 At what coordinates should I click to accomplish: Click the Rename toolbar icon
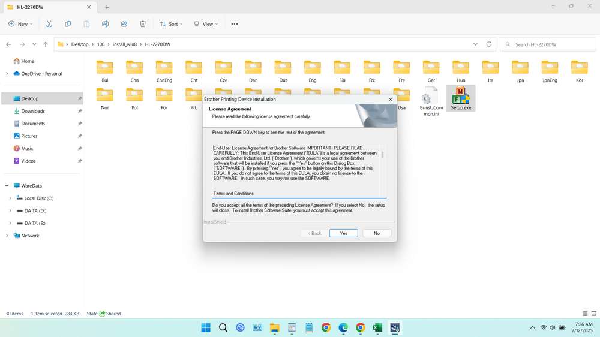(105, 24)
